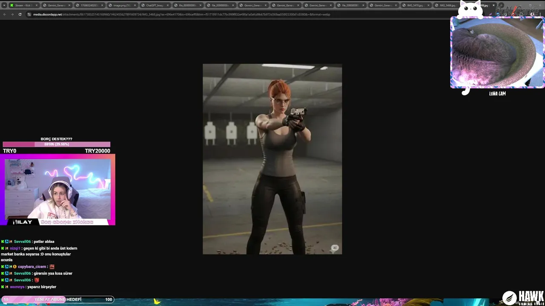The image size is (545, 306).
Task: Switch to the IMG_5470.jpg tab
Action: [x=417, y=6]
